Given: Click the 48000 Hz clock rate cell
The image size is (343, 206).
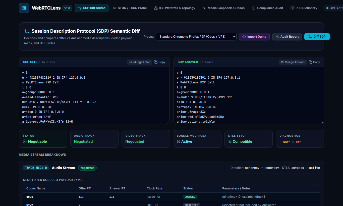Looking at the screenshot, I should tap(153, 197).
